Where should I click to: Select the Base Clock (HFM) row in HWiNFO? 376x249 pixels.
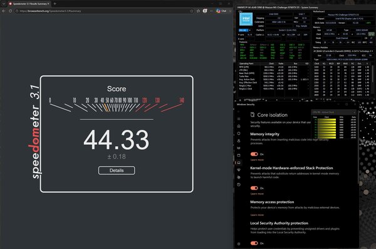[x=273, y=73]
